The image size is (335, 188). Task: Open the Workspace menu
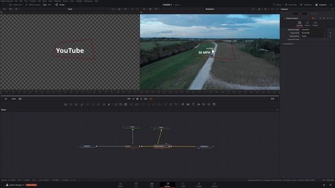click(88, 1)
